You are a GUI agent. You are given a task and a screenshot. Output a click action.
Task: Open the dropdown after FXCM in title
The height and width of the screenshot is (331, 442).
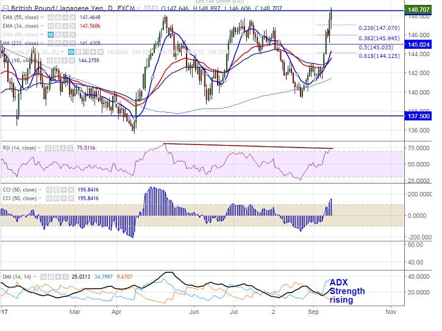coord(139,9)
